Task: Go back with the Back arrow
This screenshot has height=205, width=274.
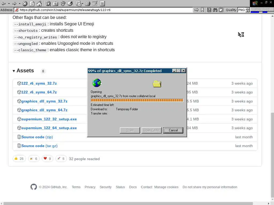Action: click(3, 3)
